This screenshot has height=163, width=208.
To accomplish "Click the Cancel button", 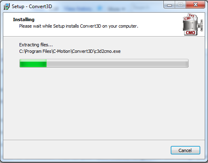I will tap(185, 150).
